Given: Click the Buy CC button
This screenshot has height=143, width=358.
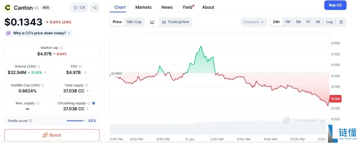Looking at the screenshot, I should coord(335,5).
